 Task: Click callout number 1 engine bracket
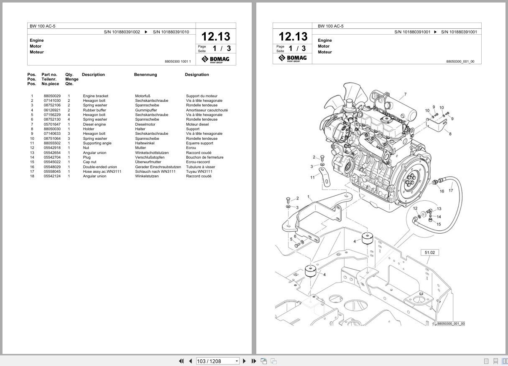click(x=309, y=197)
